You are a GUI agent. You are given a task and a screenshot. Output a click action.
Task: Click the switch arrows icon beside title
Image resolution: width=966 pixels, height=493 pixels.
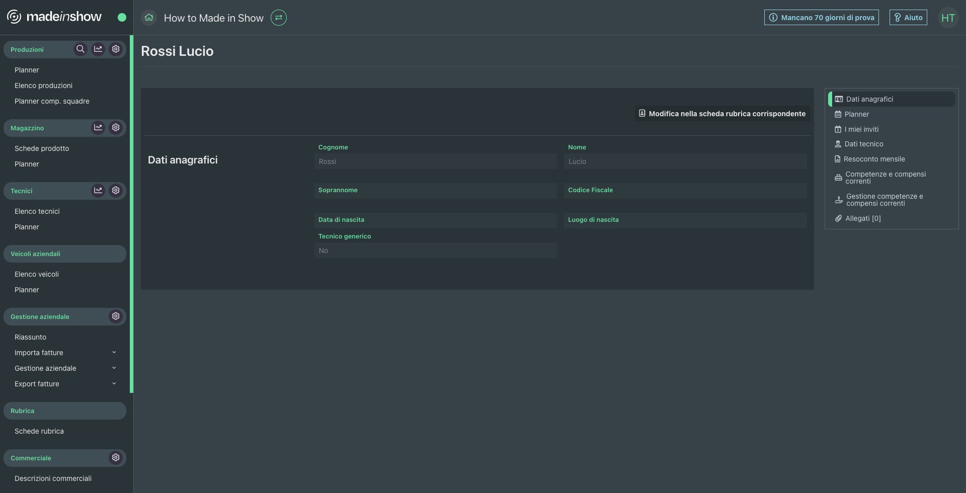[278, 18]
